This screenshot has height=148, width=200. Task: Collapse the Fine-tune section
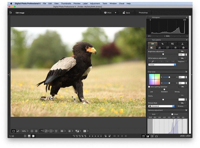click(186, 72)
